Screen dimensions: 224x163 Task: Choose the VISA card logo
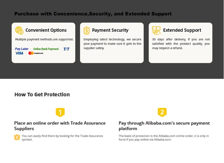19,53
